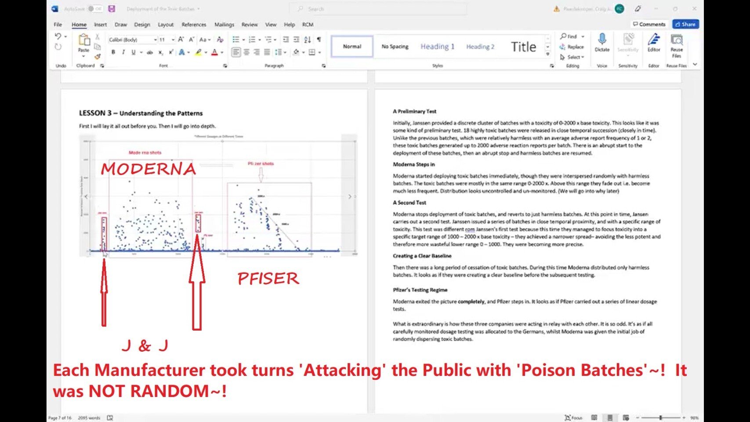Apply Subscript formatting

(160, 52)
